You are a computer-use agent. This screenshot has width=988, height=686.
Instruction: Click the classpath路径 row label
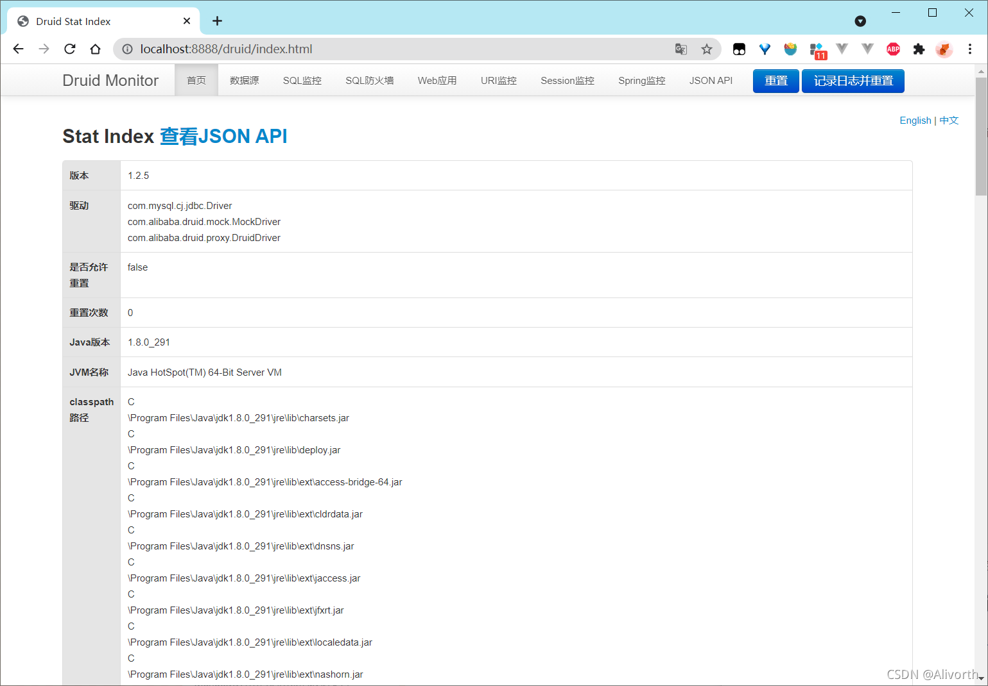coord(91,409)
